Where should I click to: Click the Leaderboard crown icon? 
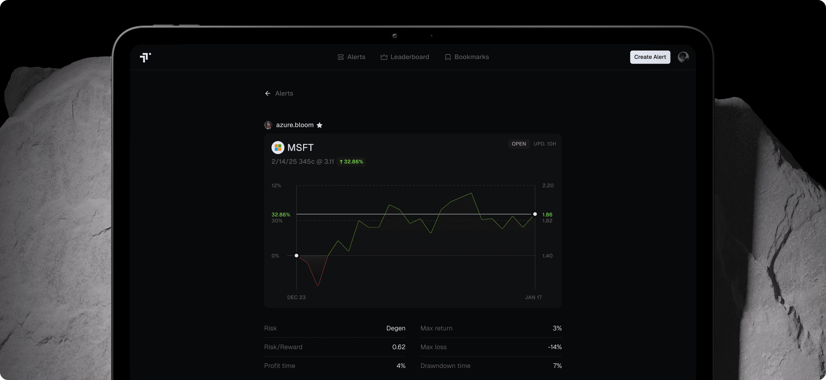pyautogui.click(x=384, y=57)
